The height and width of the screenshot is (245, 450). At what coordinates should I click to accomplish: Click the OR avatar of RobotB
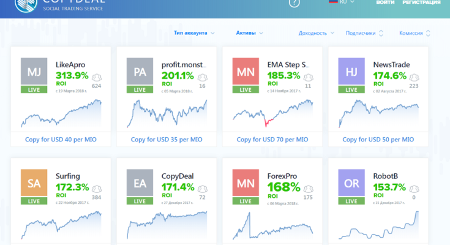pos(351,183)
